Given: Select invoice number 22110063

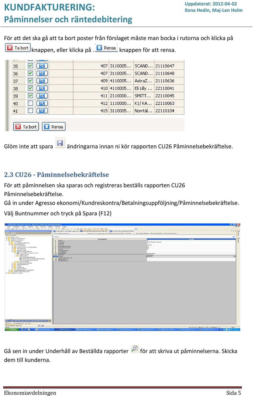Looking at the screenshot, I should pos(165,103).
